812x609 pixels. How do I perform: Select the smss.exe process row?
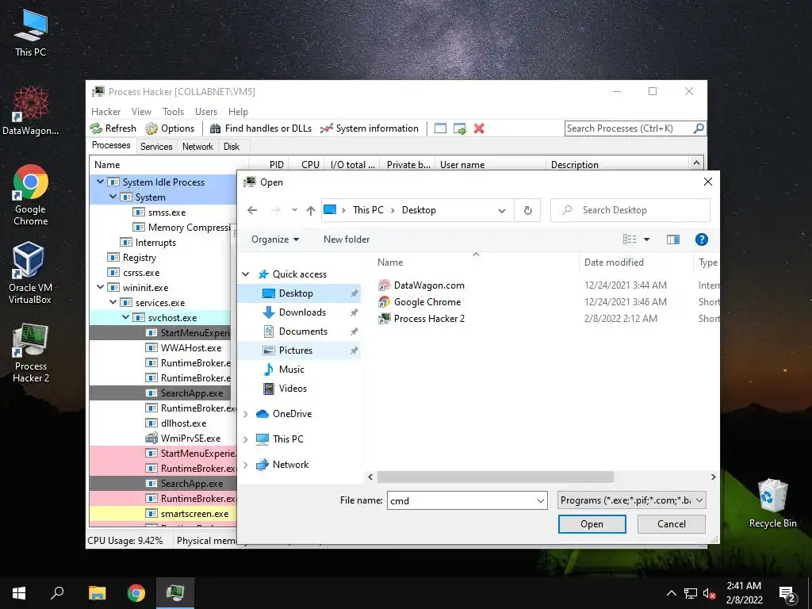pos(163,213)
